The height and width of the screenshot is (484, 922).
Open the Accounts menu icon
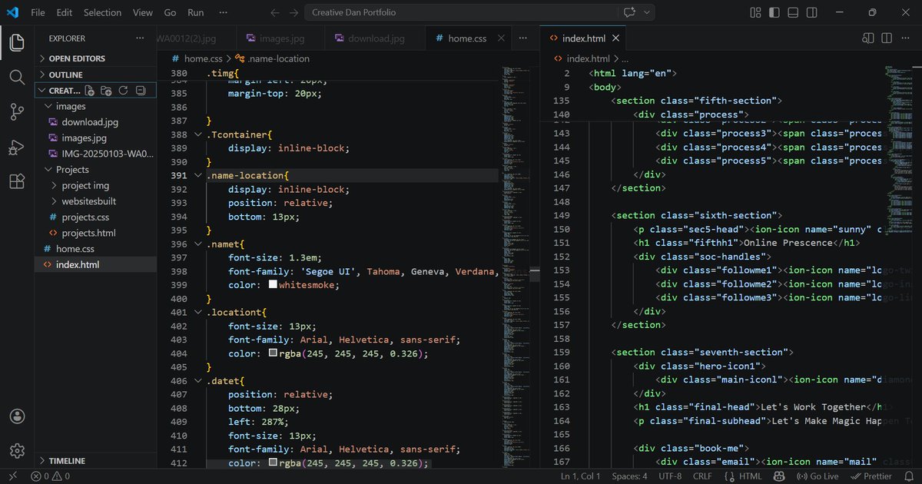pos(17,416)
